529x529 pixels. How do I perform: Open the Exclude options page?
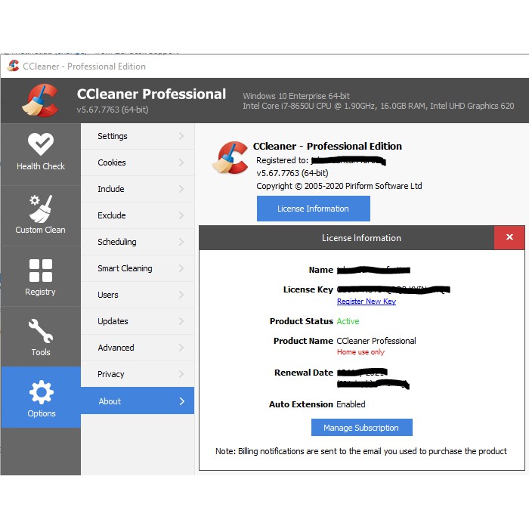tap(112, 215)
